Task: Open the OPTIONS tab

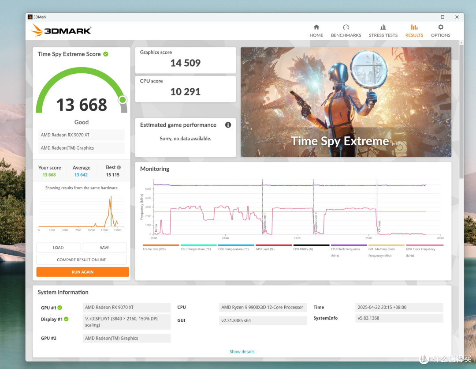Action: (x=440, y=31)
